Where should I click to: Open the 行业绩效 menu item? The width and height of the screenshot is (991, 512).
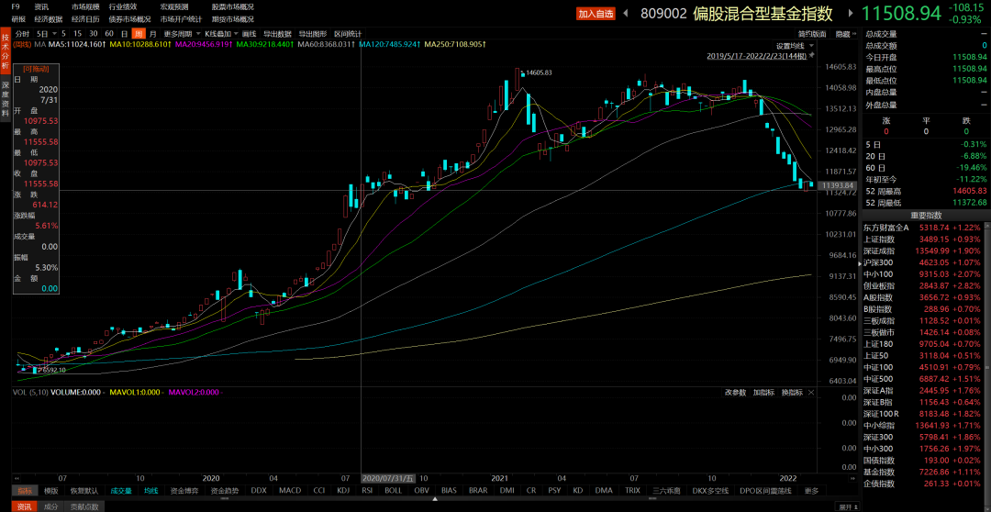coord(123,7)
